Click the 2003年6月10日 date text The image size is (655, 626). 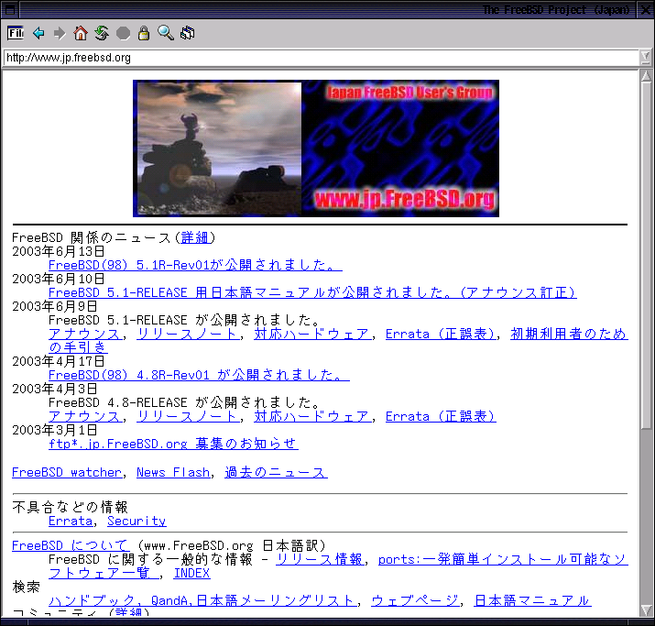(59, 280)
